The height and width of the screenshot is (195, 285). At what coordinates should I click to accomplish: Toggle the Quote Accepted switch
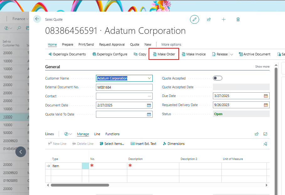click(x=218, y=78)
